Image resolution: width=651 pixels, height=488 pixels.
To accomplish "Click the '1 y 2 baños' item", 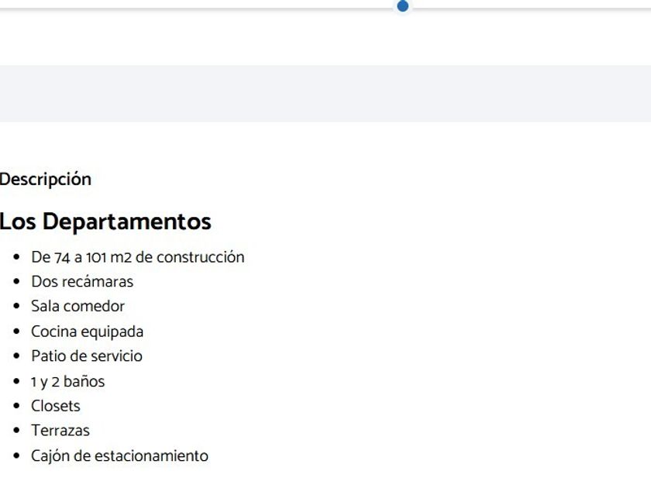I will pyautogui.click(x=67, y=381).
